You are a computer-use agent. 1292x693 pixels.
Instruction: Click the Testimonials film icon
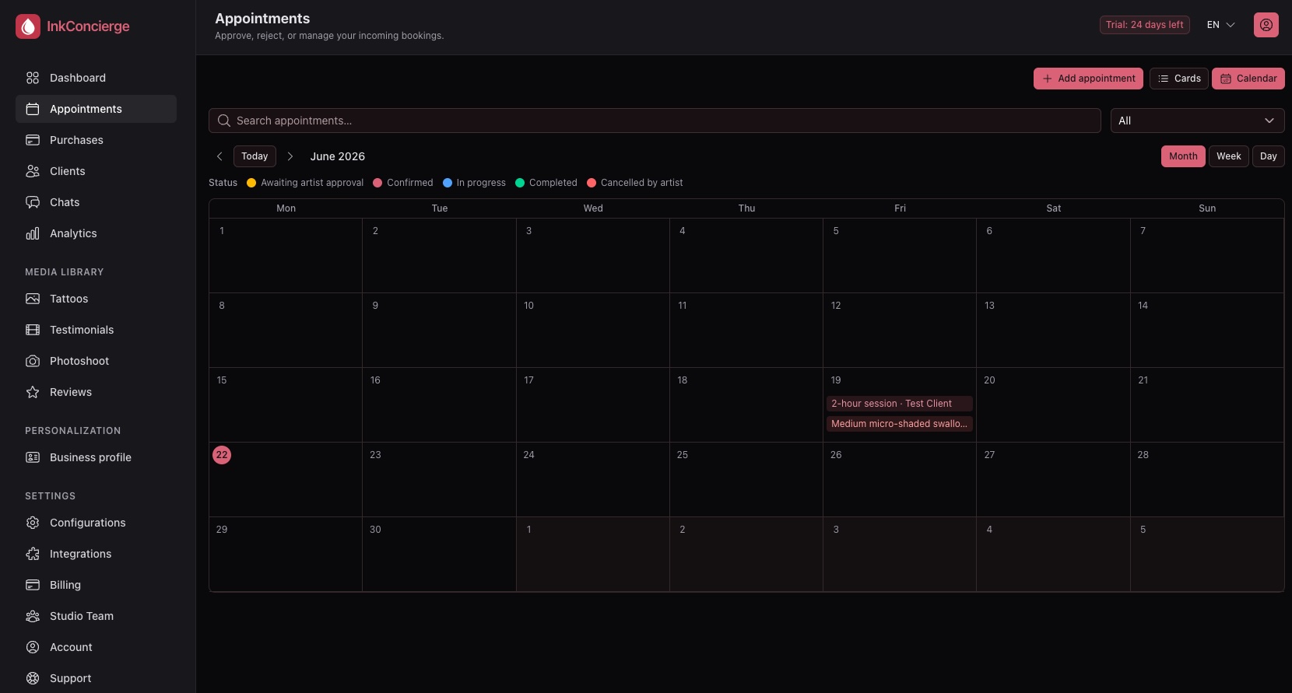coord(33,330)
